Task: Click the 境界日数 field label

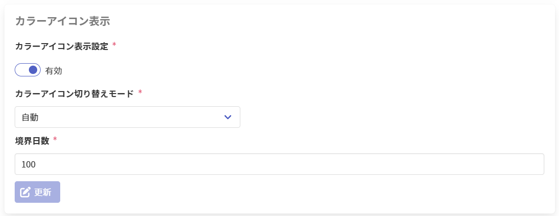Action: point(32,141)
